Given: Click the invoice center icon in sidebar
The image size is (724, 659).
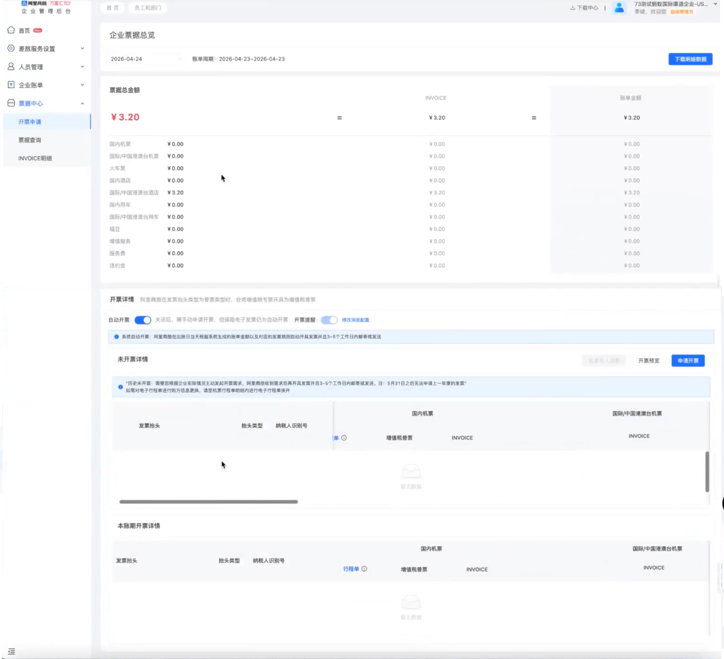Looking at the screenshot, I should 11,103.
